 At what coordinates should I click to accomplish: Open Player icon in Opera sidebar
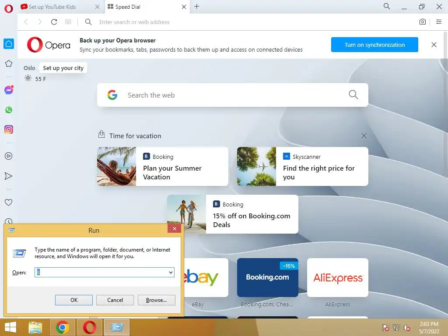[9, 156]
